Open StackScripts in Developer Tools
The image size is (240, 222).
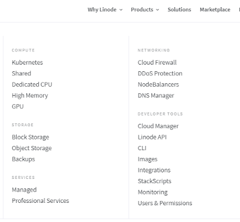point(154,181)
